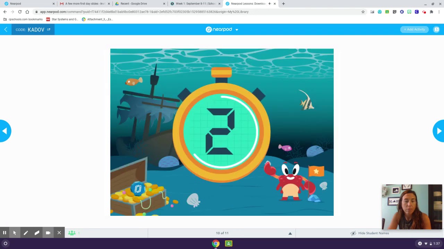Close the screen recorder toolbar
The image size is (444, 249).
(59, 233)
